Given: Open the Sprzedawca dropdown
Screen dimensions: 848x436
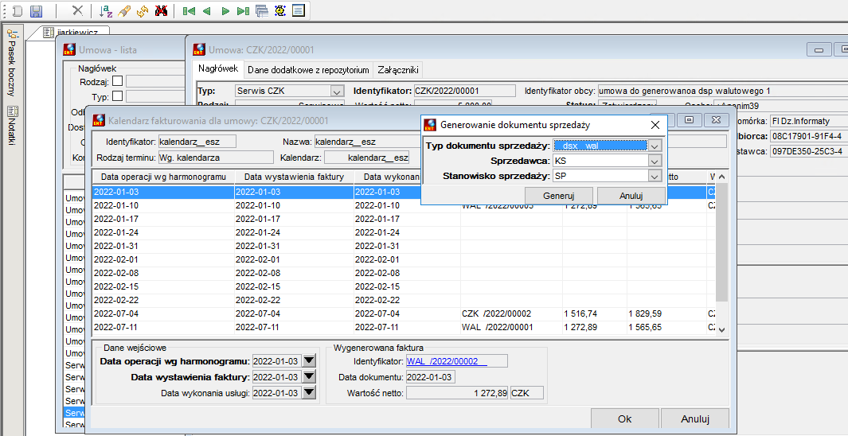Looking at the screenshot, I should [x=655, y=161].
